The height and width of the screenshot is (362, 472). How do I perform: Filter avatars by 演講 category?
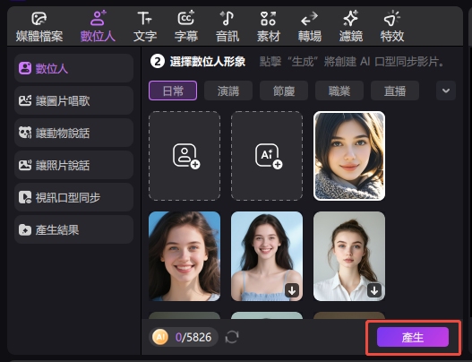[228, 90]
